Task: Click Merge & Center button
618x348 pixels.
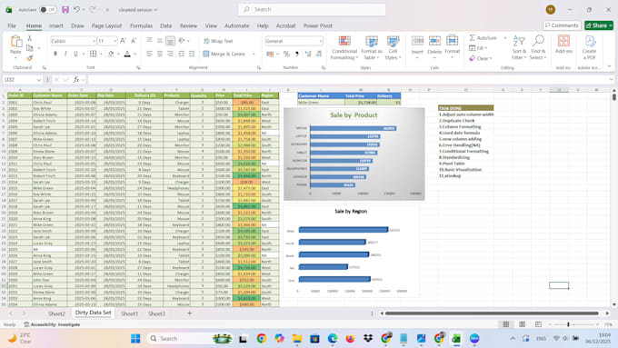Action: point(224,54)
